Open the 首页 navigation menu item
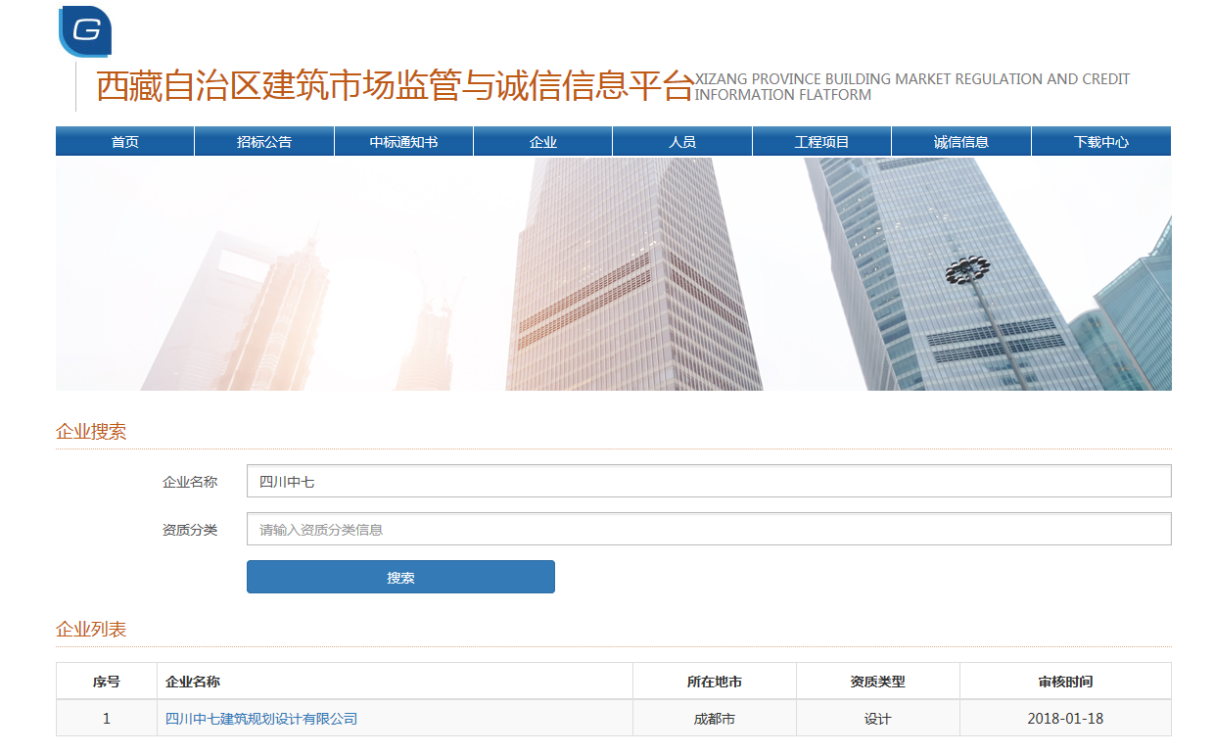The height and width of the screenshot is (754, 1214). (124, 141)
